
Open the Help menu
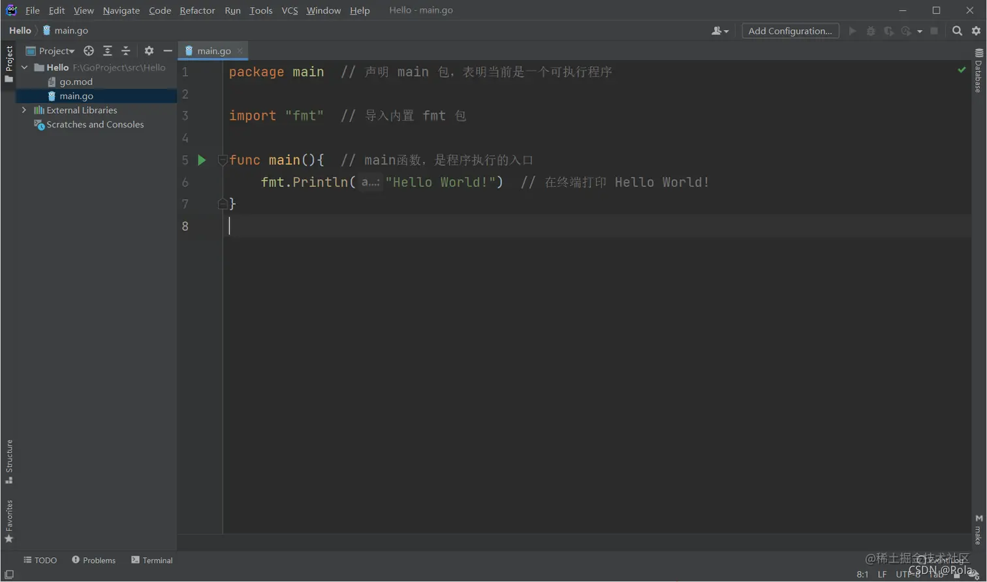point(360,10)
